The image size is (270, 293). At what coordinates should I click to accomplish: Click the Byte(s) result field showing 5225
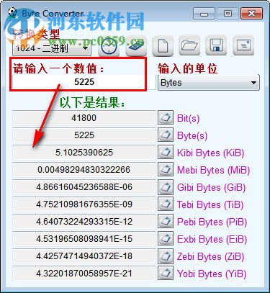point(84,135)
